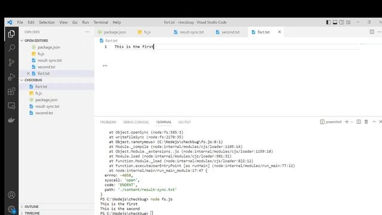Click the fs.js:6:1 link in the stack trace
Screen dimensions: 382x215
point(190,142)
